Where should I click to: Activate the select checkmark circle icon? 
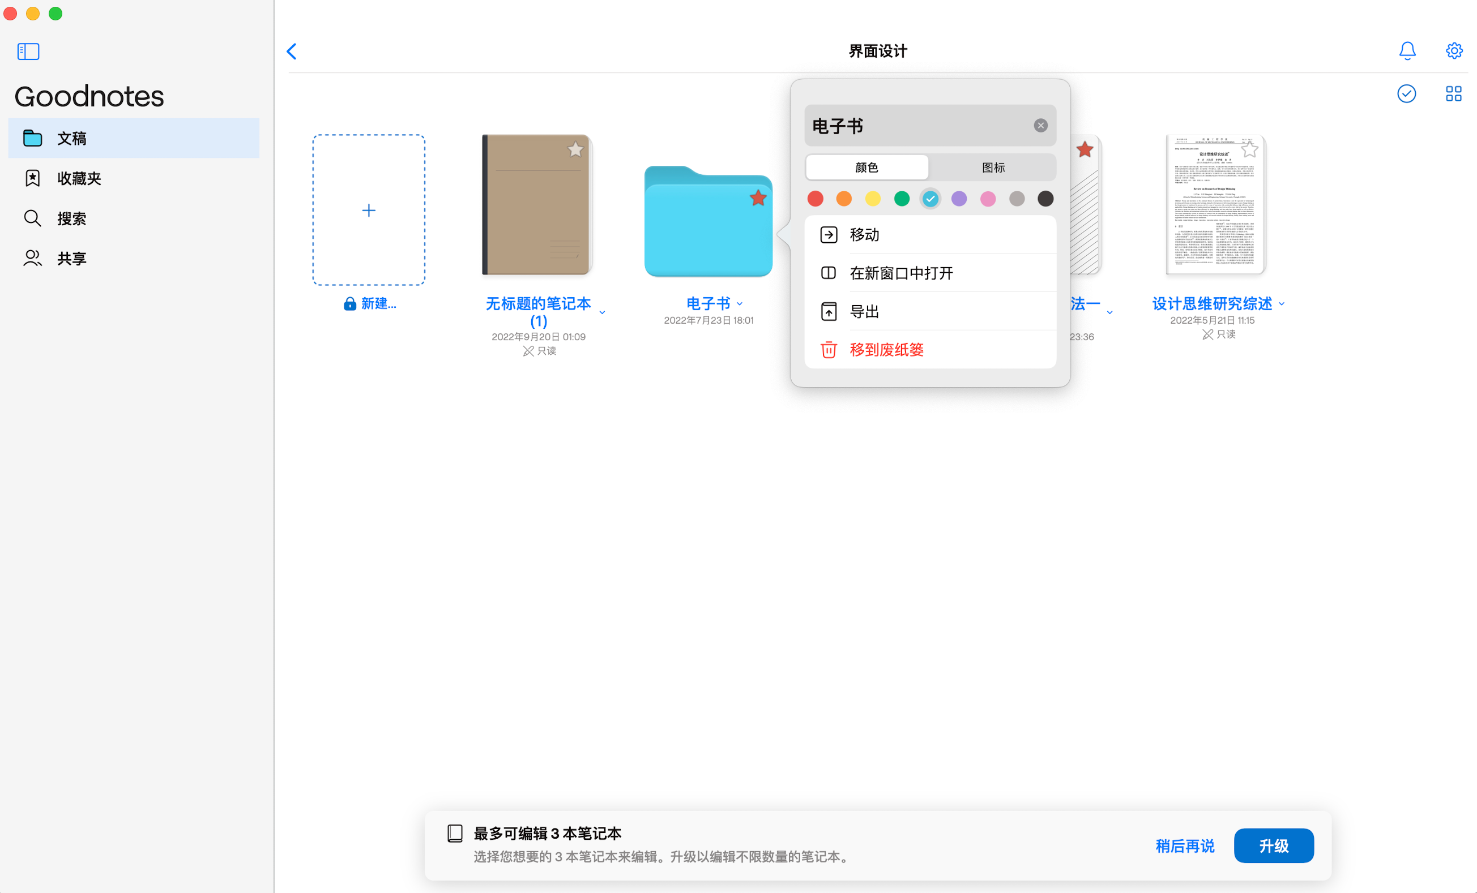click(1406, 93)
